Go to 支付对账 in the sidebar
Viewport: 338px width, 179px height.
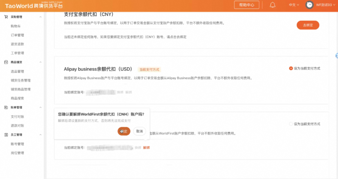17,117
